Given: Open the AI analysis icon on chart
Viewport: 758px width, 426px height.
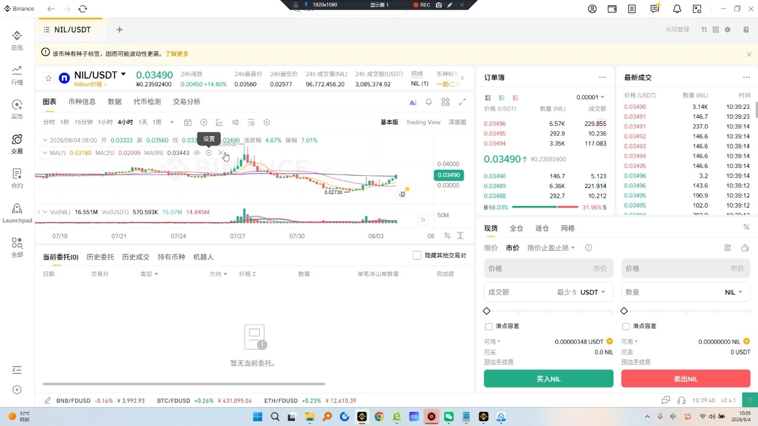Looking at the screenshot, I should [x=413, y=102].
